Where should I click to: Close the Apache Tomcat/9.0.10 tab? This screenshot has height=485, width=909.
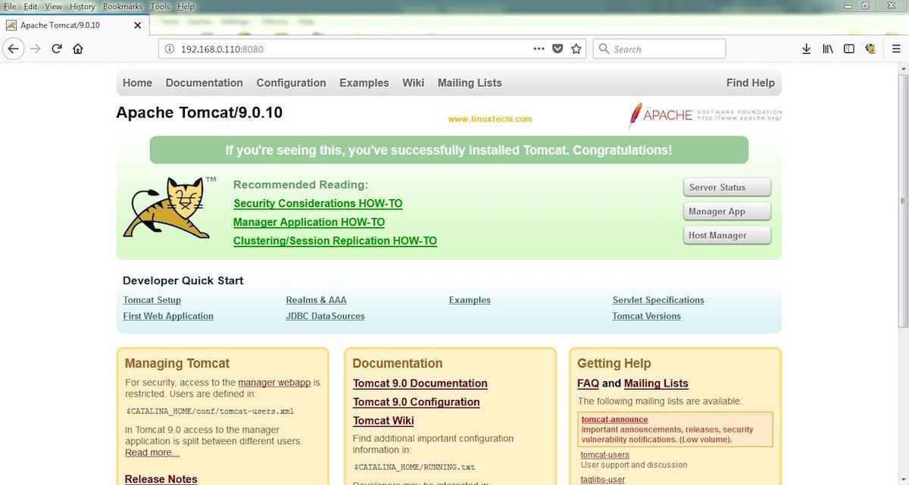coord(137,25)
